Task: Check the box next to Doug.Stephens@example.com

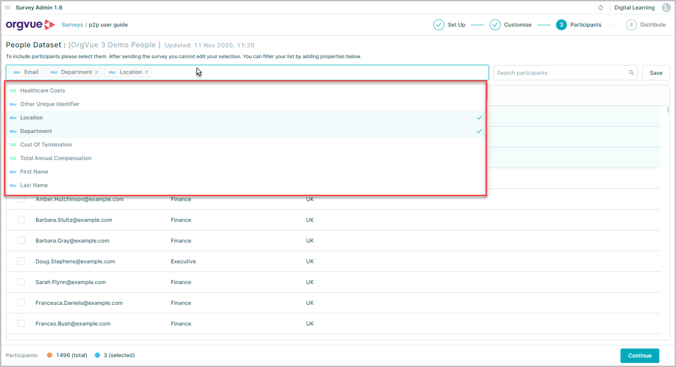Action: coord(21,261)
